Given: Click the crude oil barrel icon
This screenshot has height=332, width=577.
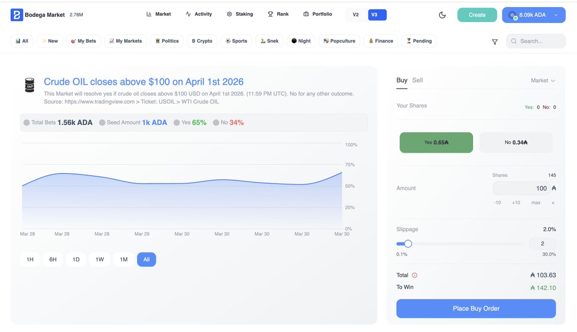Looking at the screenshot, I should point(29,85).
